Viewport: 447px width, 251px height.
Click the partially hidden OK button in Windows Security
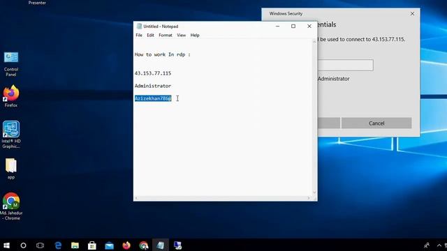click(x=329, y=123)
